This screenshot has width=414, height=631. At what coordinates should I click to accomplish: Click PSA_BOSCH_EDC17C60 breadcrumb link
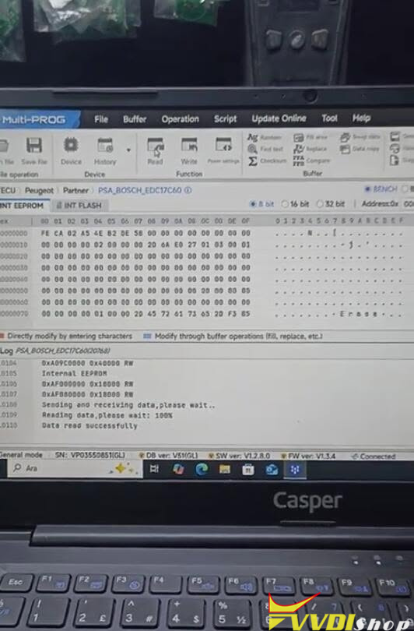tap(139, 190)
